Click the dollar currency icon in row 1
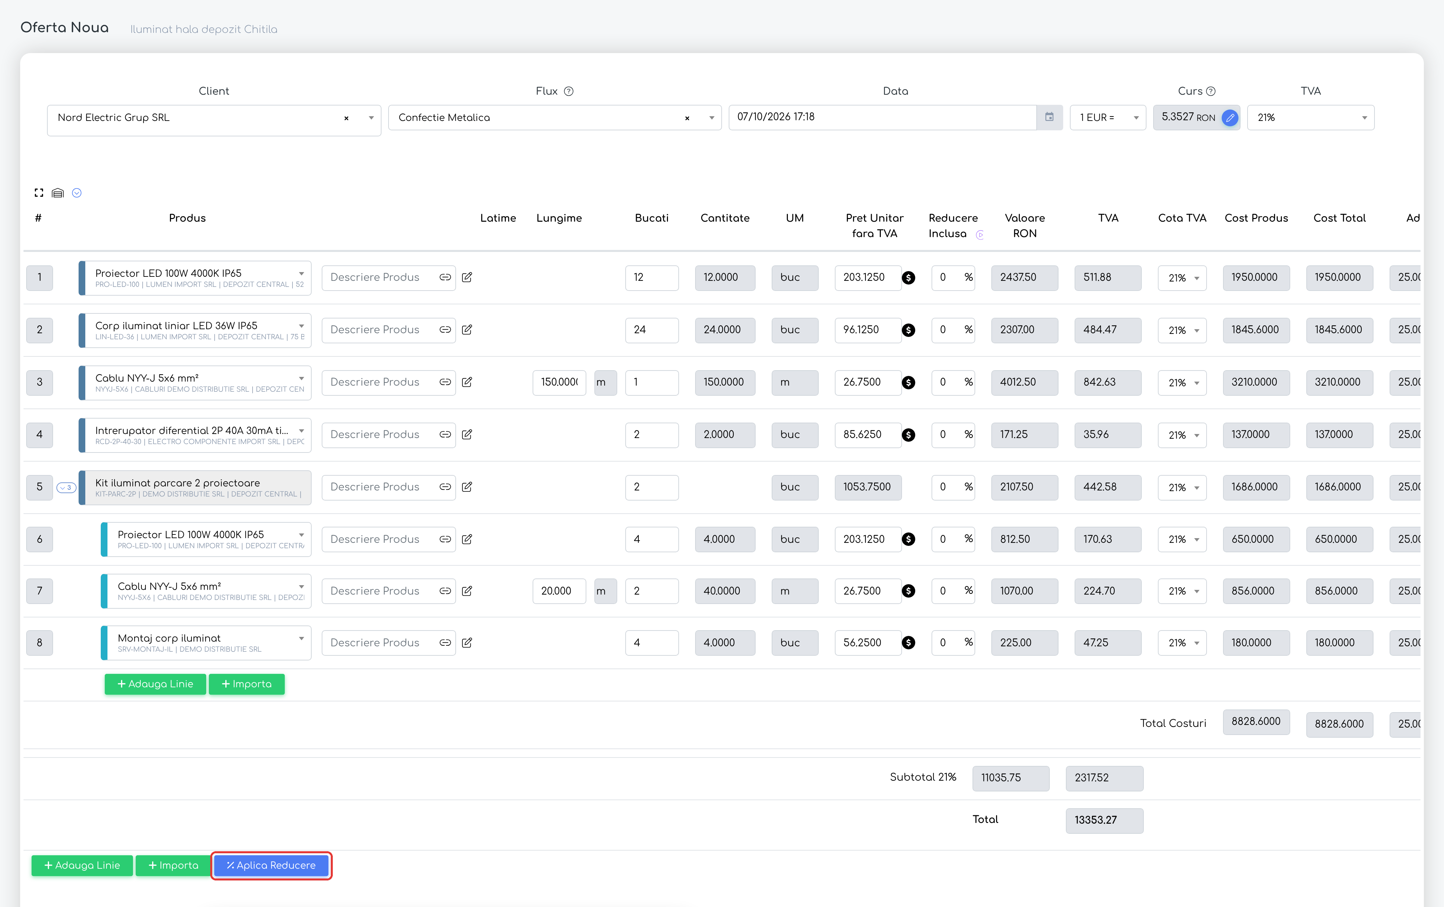The width and height of the screenshot is (1444, 907). coord(908,278)
